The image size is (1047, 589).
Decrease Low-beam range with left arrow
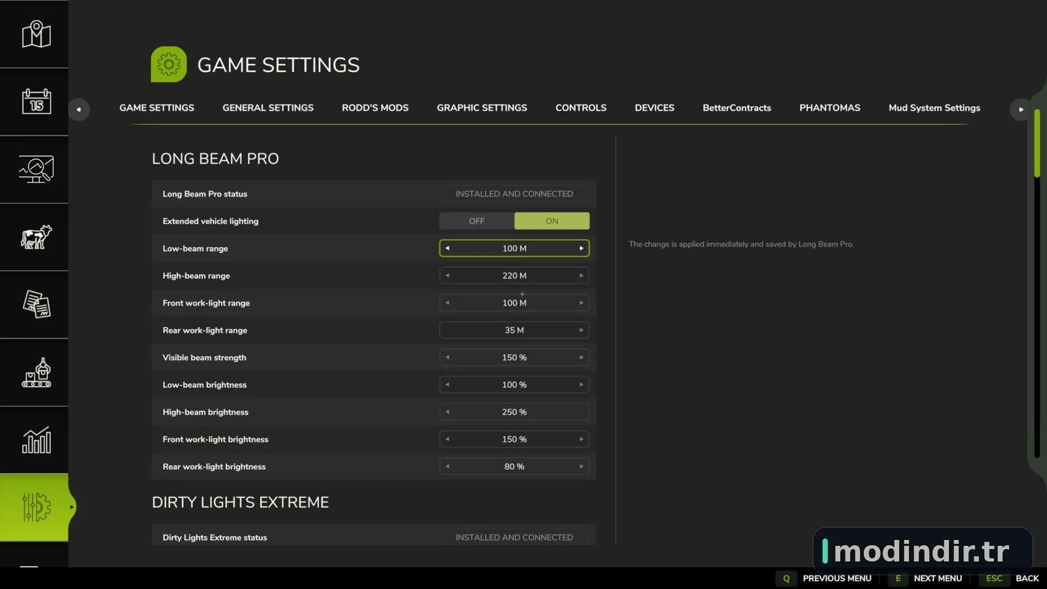(448, 248)
